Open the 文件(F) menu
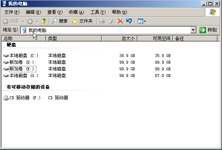222x150 pixels. (12, 12)
